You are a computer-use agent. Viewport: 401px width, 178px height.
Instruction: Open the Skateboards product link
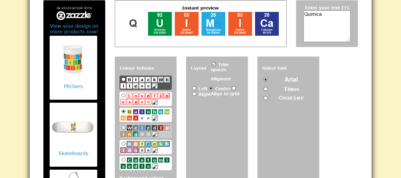[73, 153]
